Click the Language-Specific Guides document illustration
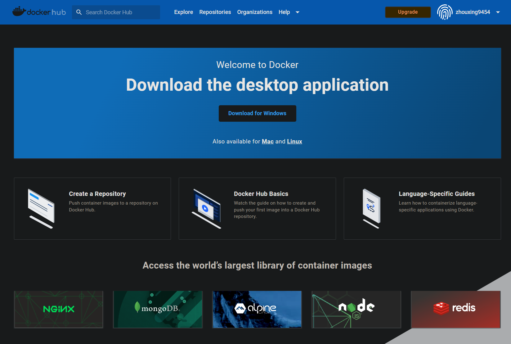Viewport: 511px width, 344px height. [371, 209]
